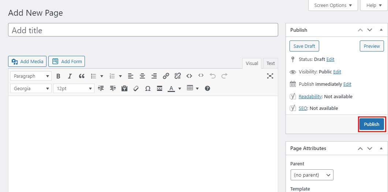The height and width of the screenshot is (192, 388).
Task: Open the Paragraph format dropdown
Action: (31, 76)
